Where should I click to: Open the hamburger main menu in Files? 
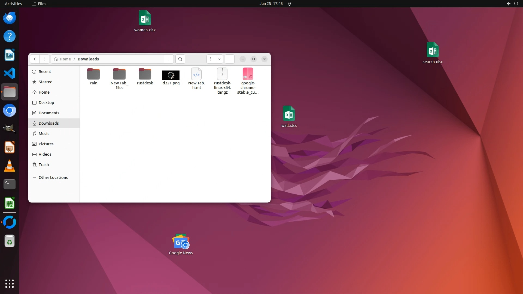coord(230,59)
